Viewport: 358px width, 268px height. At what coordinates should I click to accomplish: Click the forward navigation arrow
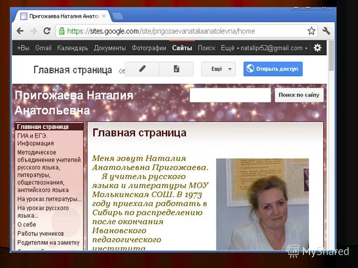34,31
